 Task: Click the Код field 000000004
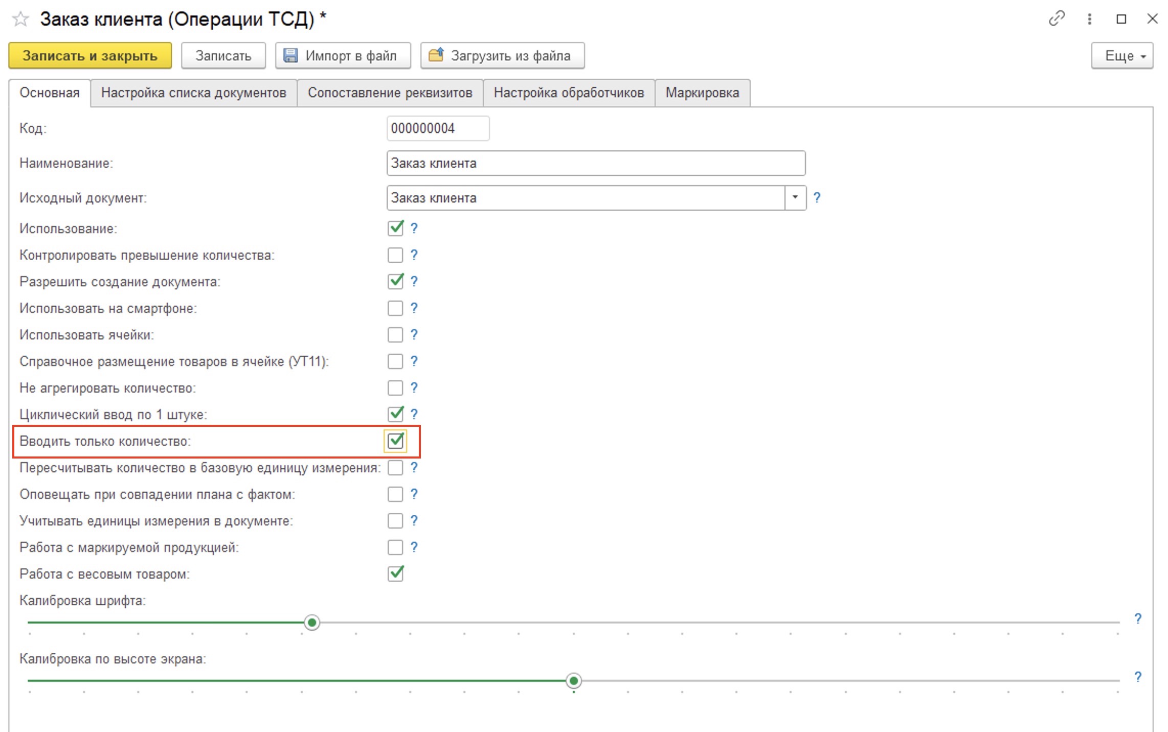(438, 128)
